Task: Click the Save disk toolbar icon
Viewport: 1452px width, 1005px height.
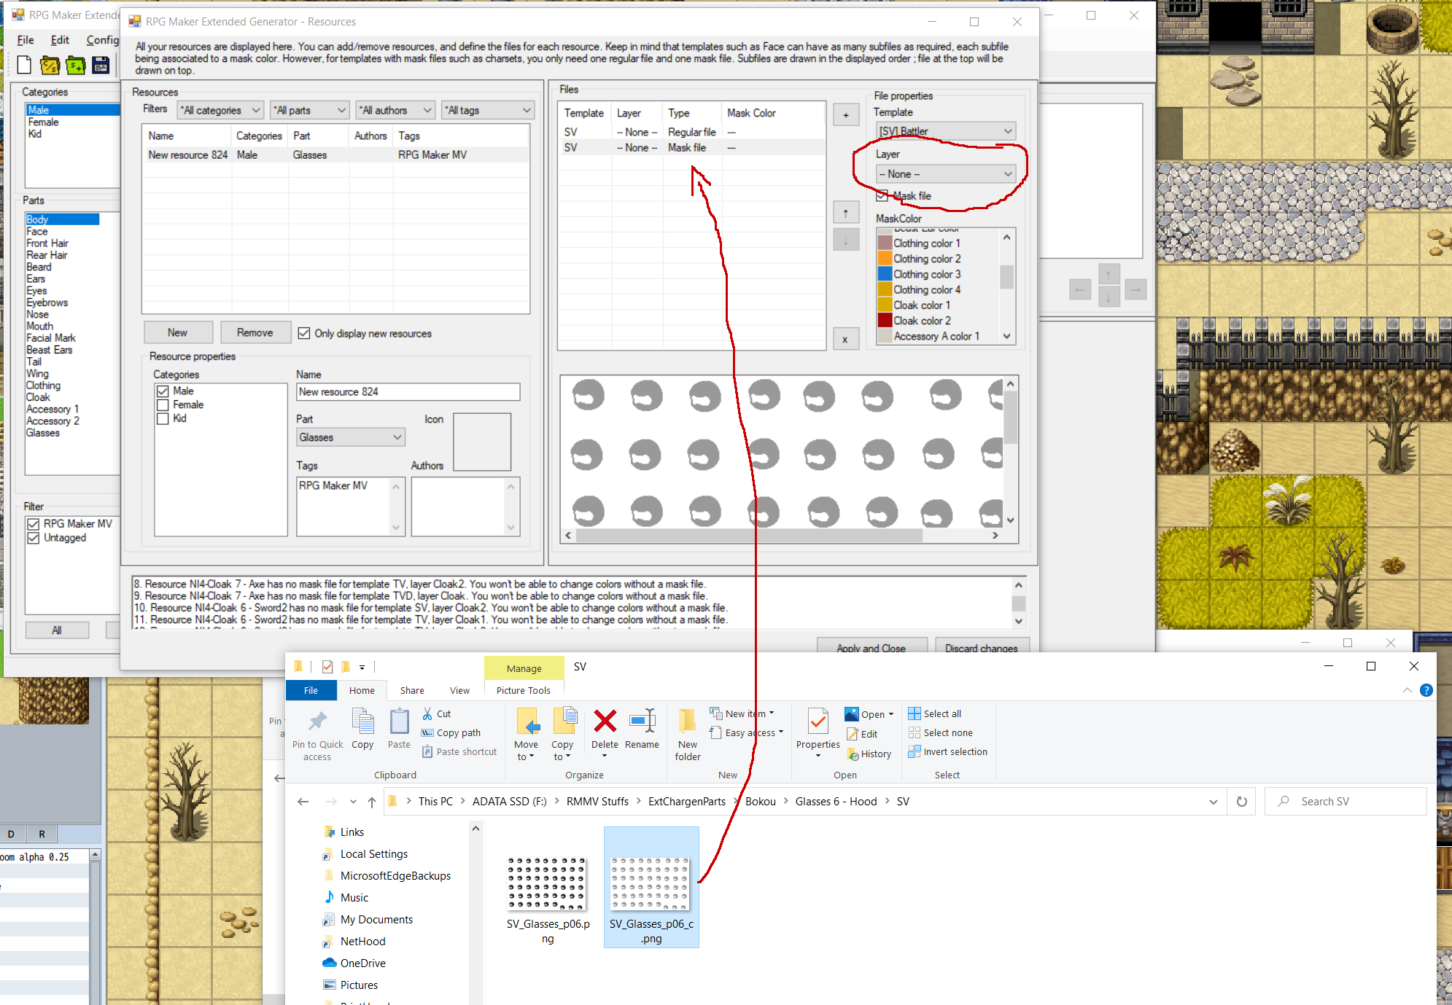Action: [x=101, y=66]
